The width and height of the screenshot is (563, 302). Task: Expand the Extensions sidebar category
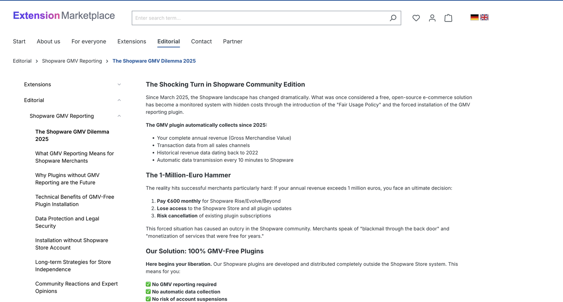coord(119,85)
